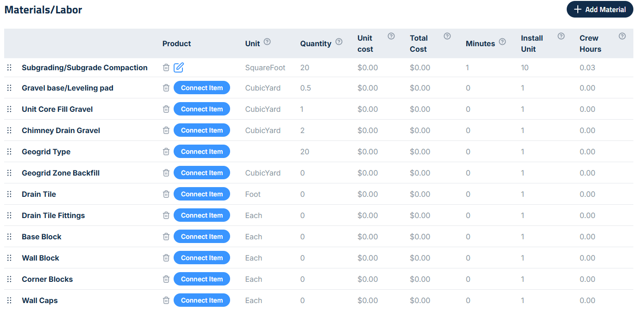Delete the Subgrading/Subgrade Compaction row
638x310 pixels.
[x=166, y=68]
